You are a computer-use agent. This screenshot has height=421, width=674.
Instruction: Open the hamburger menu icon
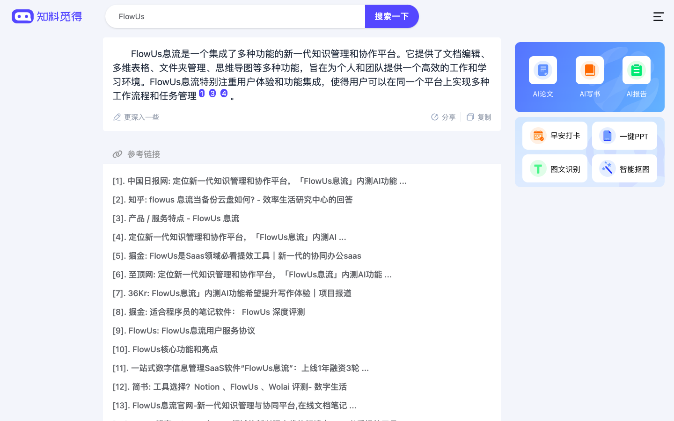click(x=659, y=16)
